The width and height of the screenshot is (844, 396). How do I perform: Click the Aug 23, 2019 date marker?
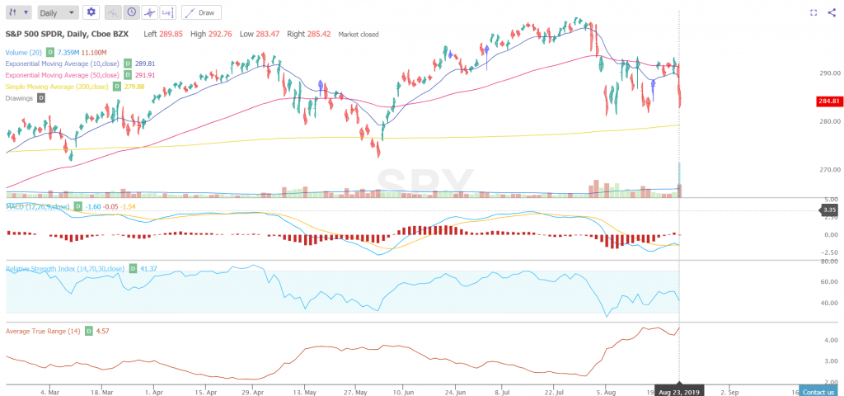(x=678, y=389)
